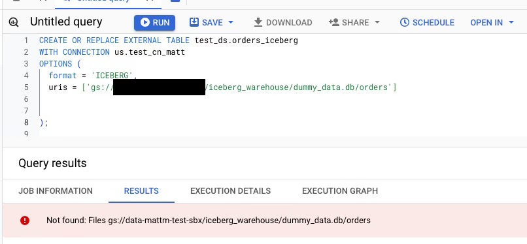Open the OPEN IN menu
The image size is (527, 244).
pyautogui.click(x=492, y=22)
